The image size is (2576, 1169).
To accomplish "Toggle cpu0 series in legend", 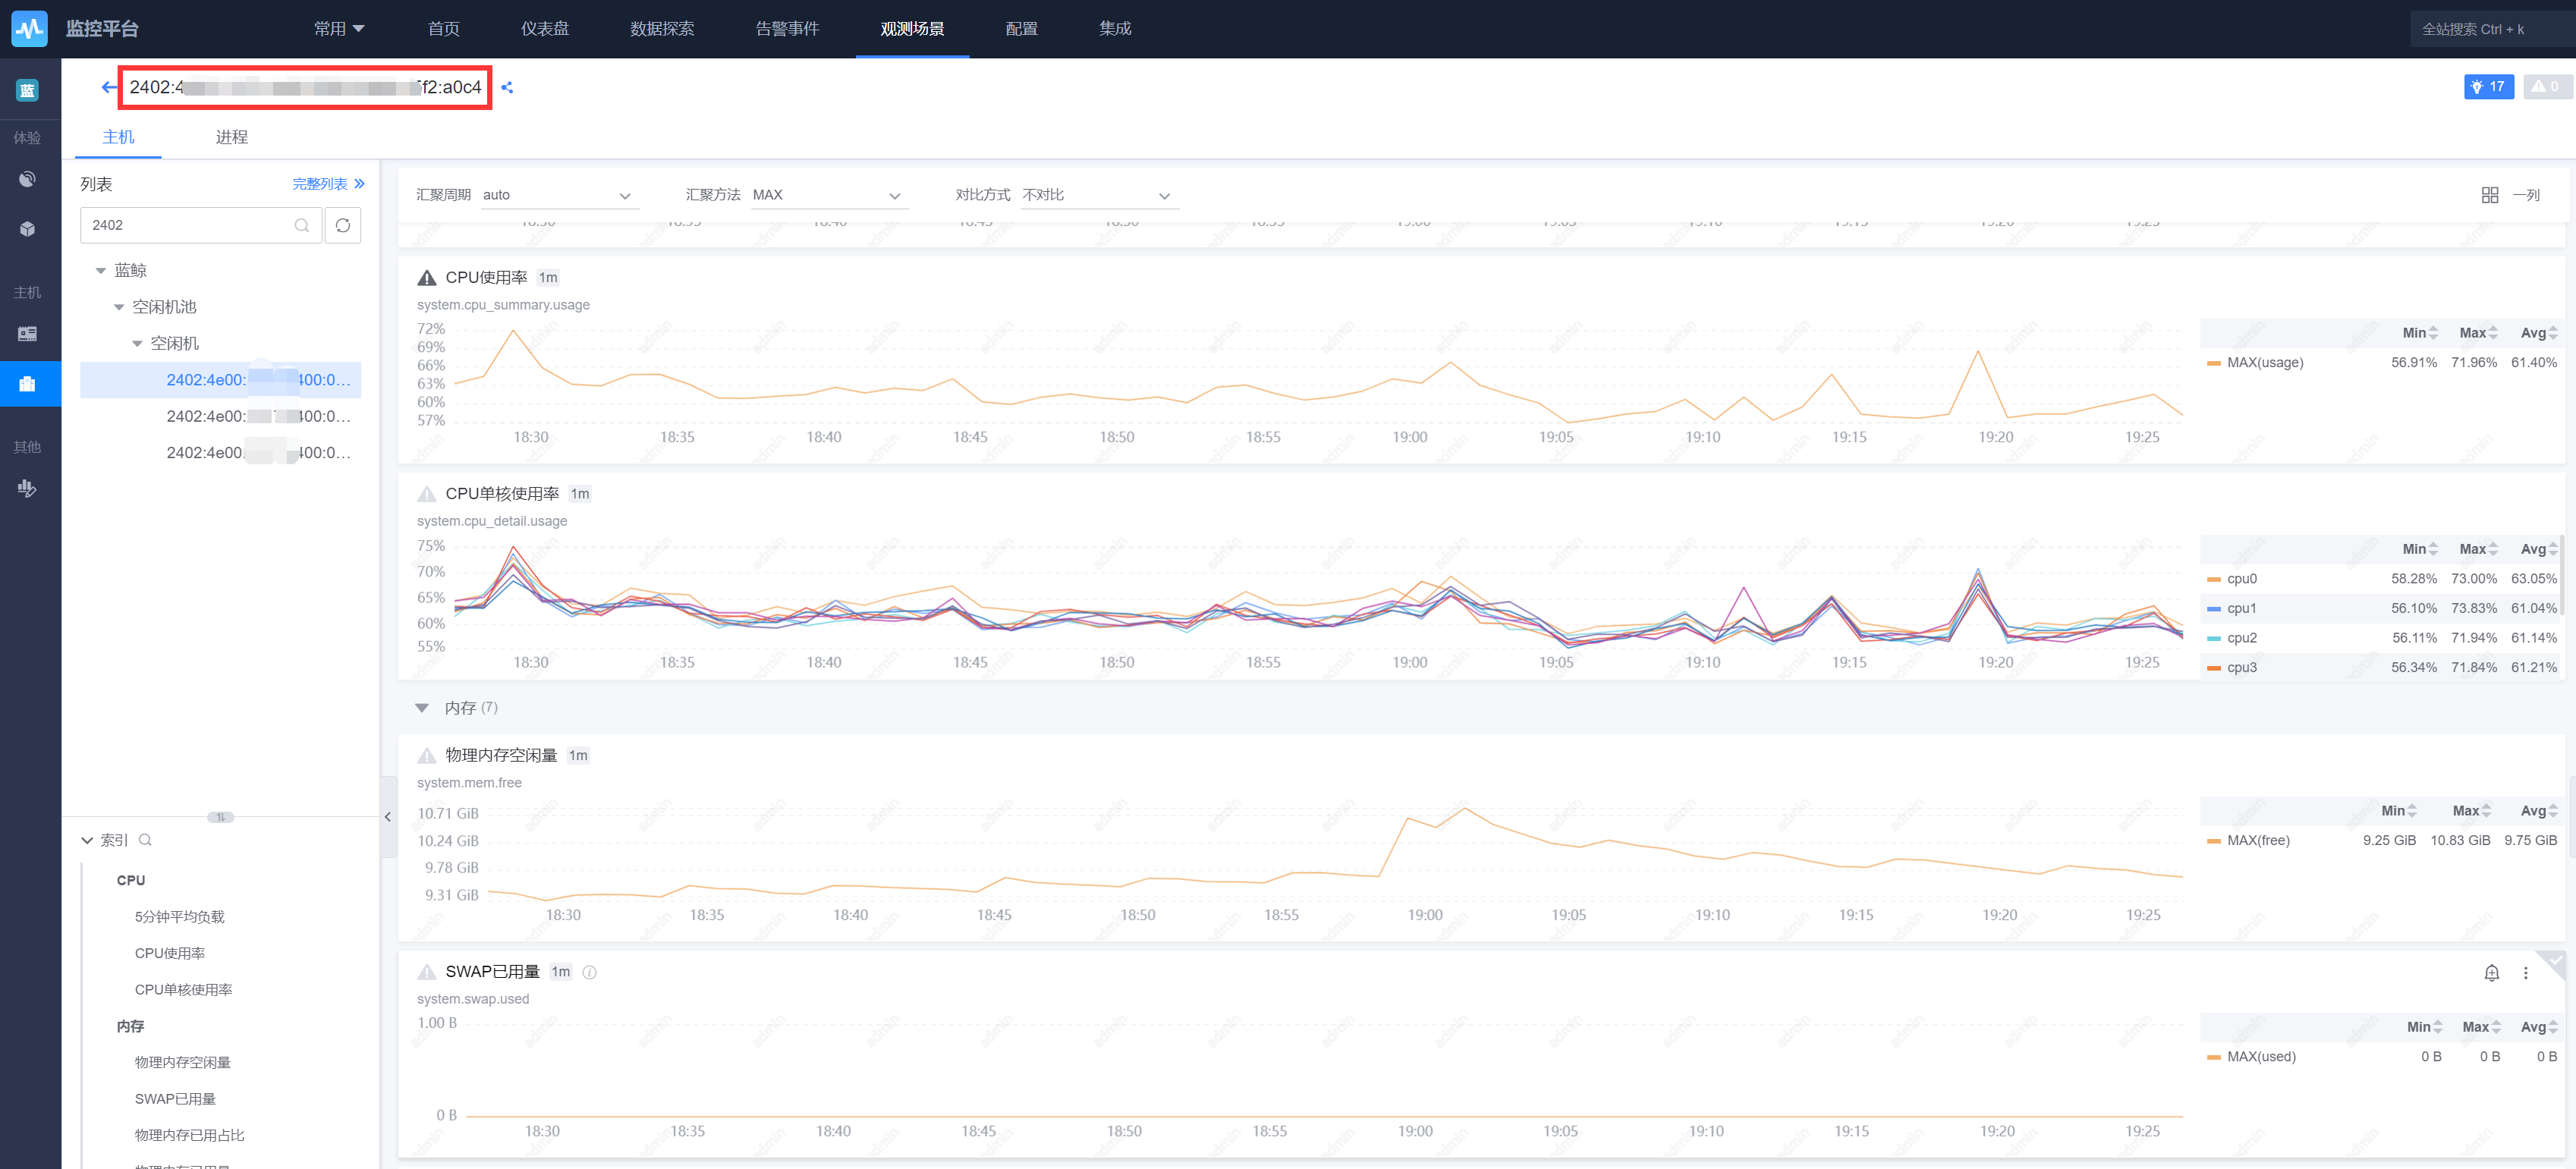I will [x=2241, y=579].
